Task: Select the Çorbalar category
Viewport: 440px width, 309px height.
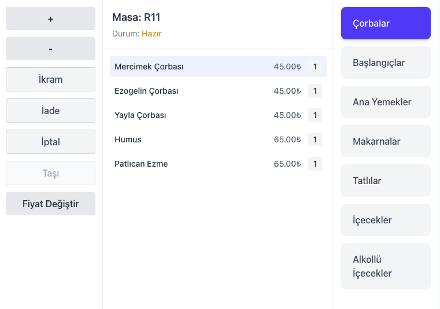Action: [386, 23]
